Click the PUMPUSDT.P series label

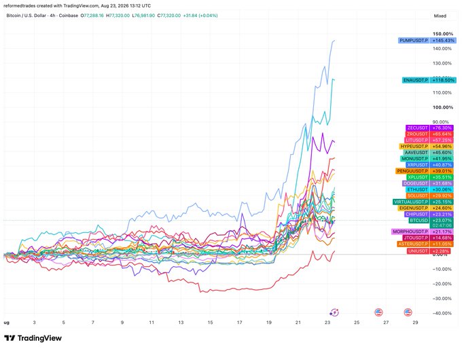(414, 40)
